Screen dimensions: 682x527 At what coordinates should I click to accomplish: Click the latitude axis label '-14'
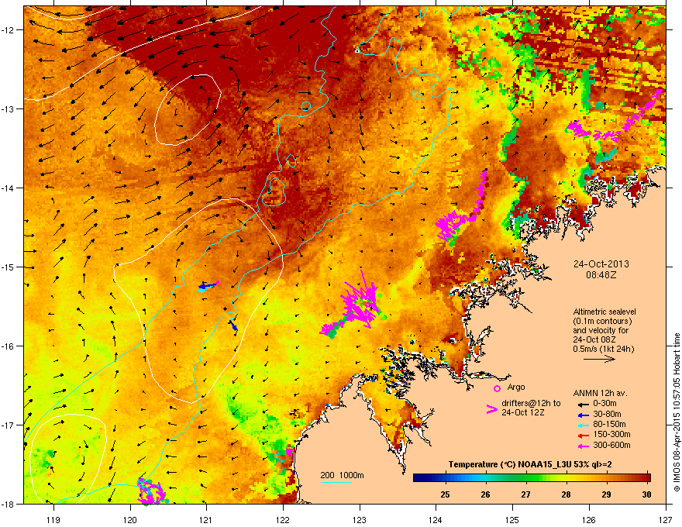coord(8,188)
